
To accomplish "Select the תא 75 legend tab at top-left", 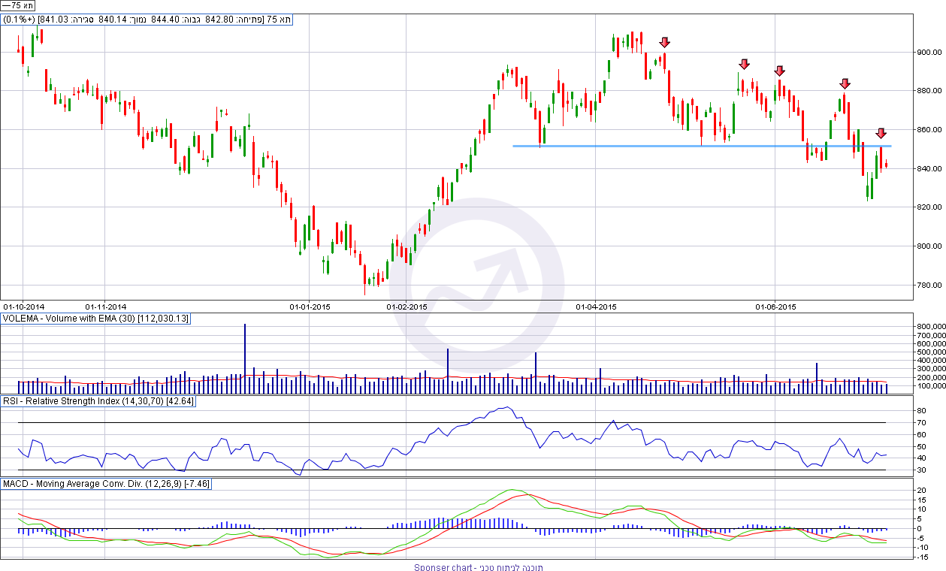I will click(x=18, y=5).
